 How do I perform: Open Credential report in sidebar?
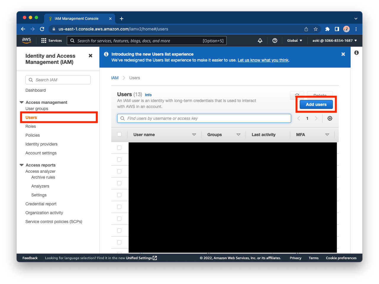pos(41,204)
